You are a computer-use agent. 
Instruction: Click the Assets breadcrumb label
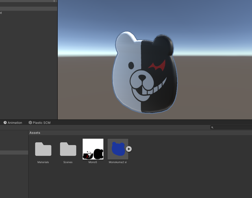(35, 133)
